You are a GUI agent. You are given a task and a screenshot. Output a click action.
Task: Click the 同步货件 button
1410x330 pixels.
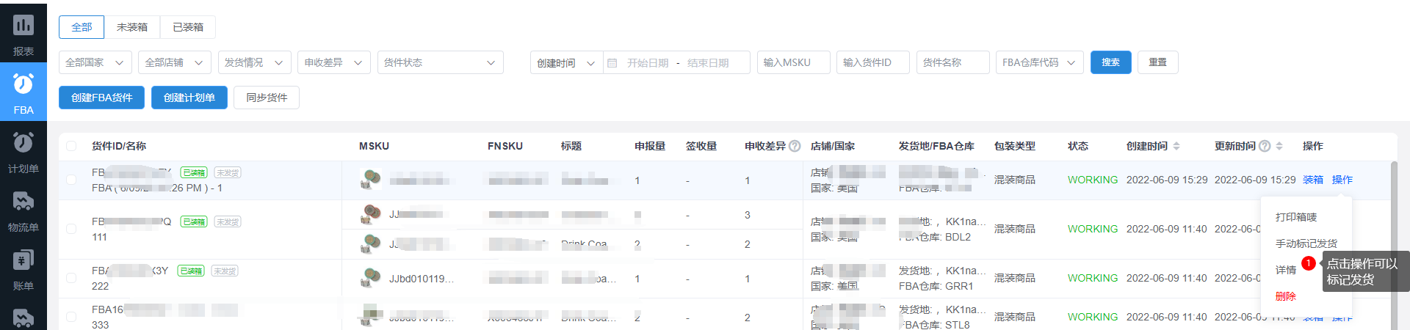(x=267, y=98)
